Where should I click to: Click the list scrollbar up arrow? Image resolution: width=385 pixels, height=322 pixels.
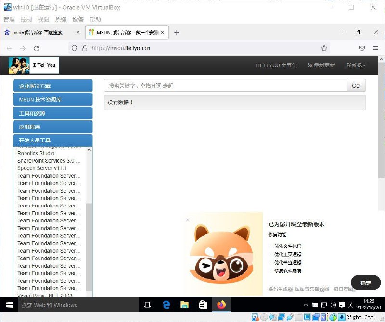point(89,150)
